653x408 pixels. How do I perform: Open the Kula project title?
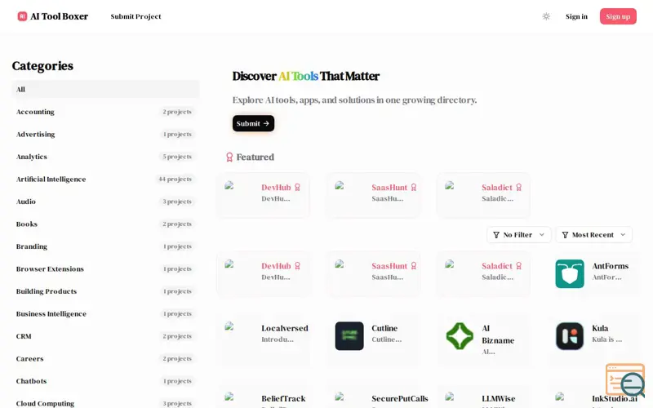pyautogui.click(x=600, y=328)
